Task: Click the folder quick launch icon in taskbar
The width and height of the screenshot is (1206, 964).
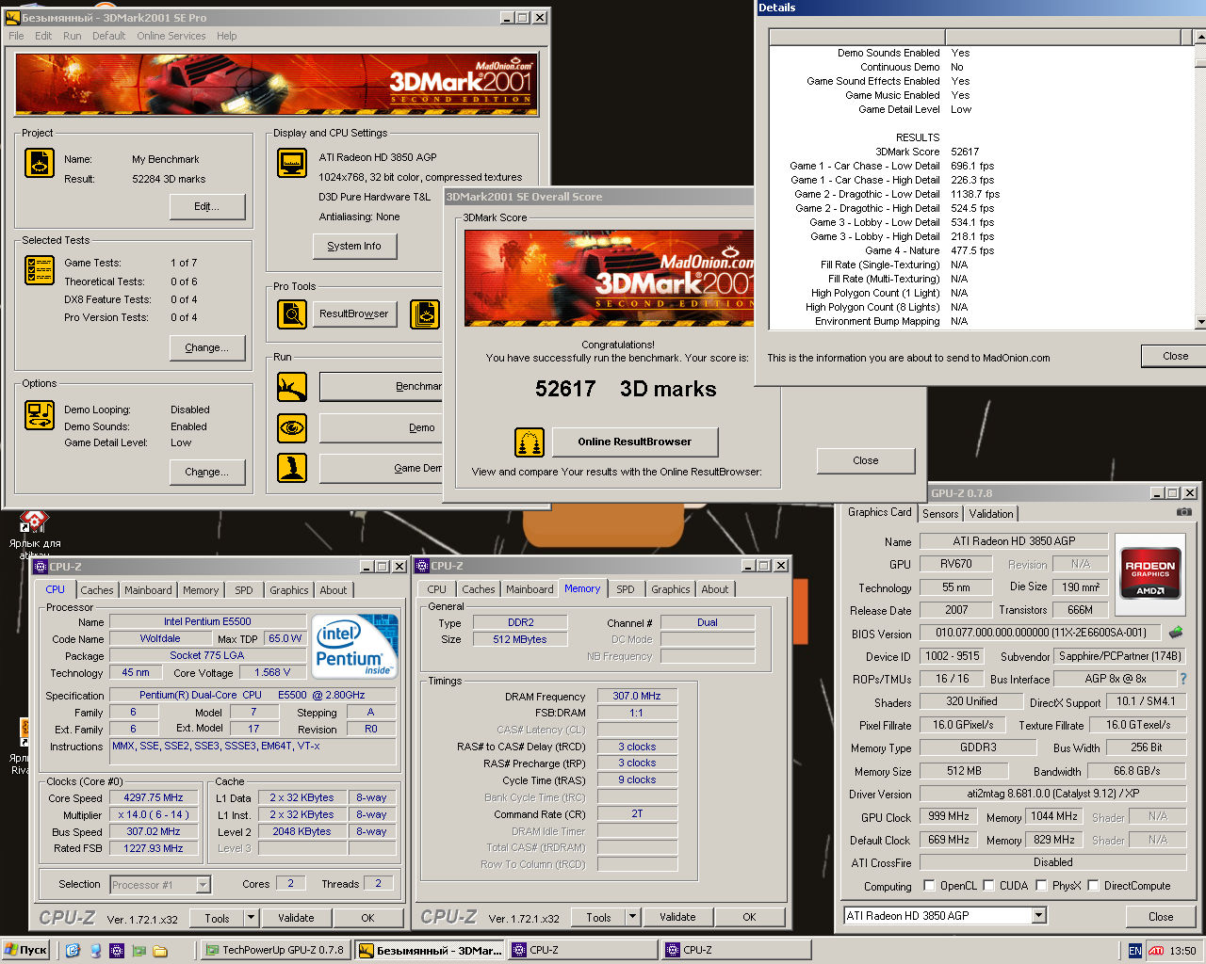Action: [160, 951]
